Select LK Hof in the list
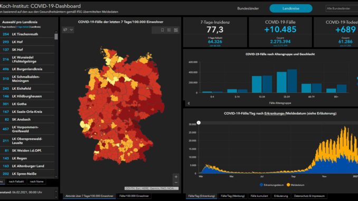The image size is (358, 201). tap(27, 42)
